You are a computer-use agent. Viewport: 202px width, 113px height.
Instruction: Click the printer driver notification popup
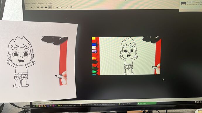(191, 4)
